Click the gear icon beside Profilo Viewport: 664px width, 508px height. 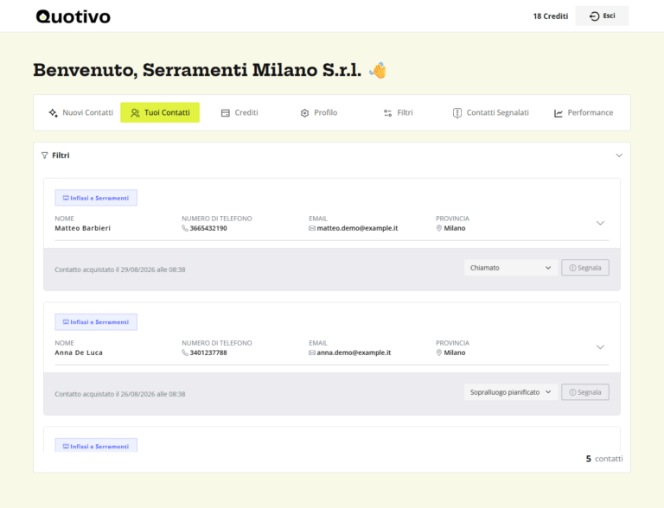pyautogui.click(x=305, y=113)
